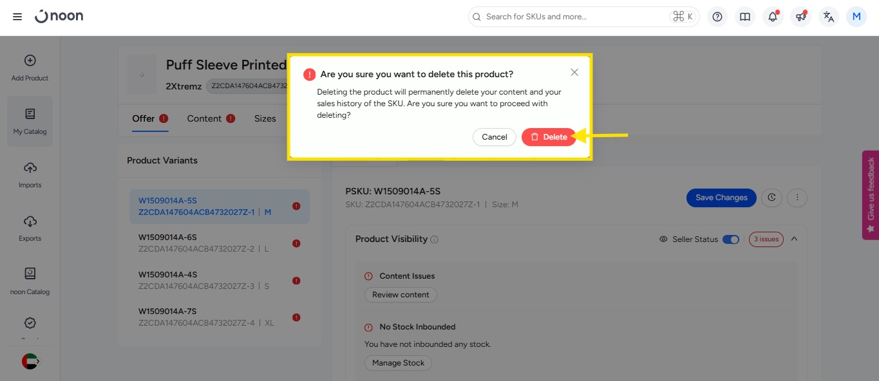Open the announcements megaphone icon
This screenshot has height=381, width=879.
pyautogui.click(x=800, y=17)
